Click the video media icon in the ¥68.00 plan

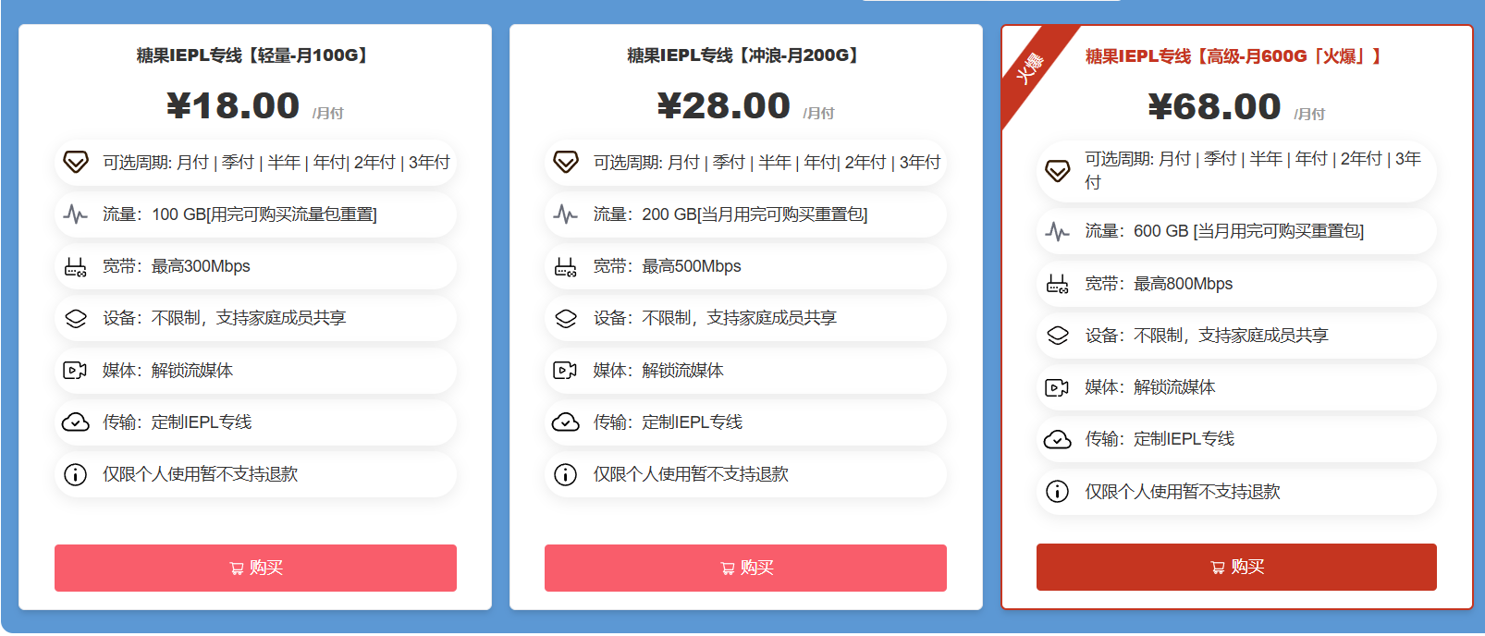point(1057,387)
